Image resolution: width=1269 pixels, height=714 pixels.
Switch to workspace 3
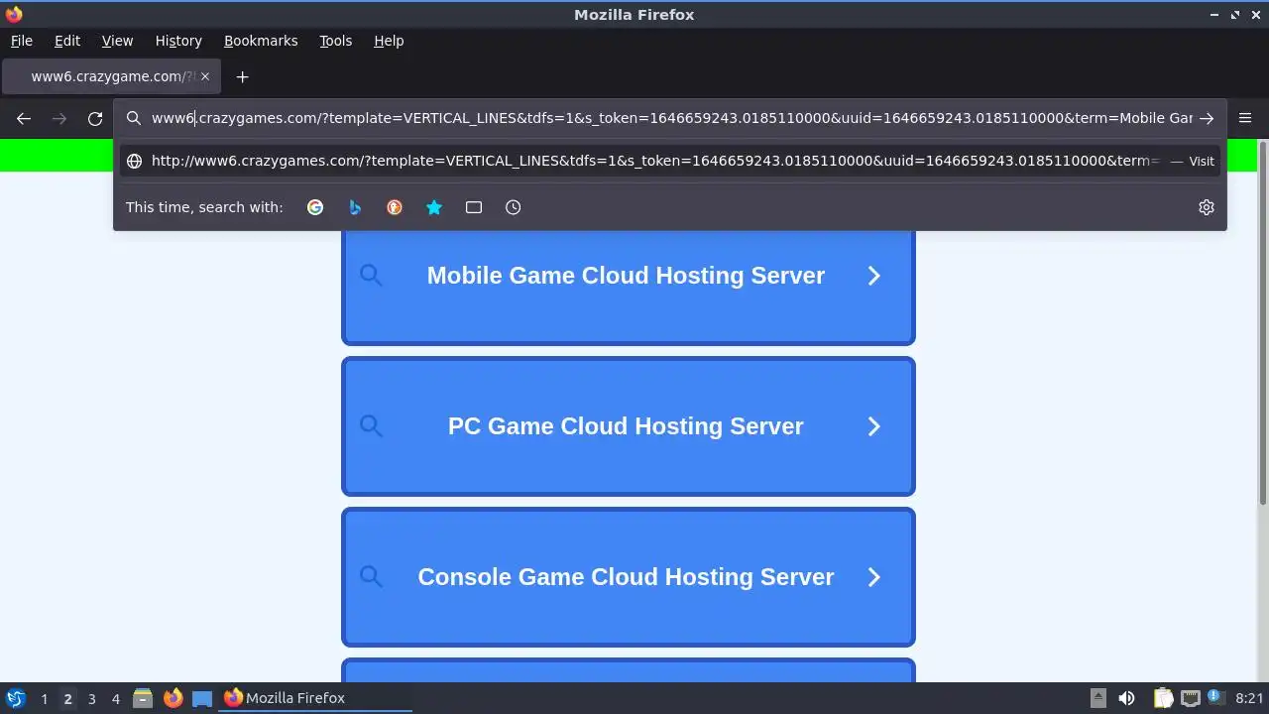pyautogui.click(x=91, y=698)
